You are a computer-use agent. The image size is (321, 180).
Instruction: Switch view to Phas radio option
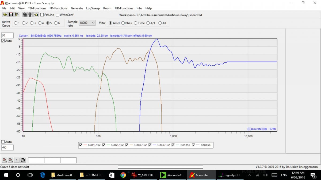(123, 23)
